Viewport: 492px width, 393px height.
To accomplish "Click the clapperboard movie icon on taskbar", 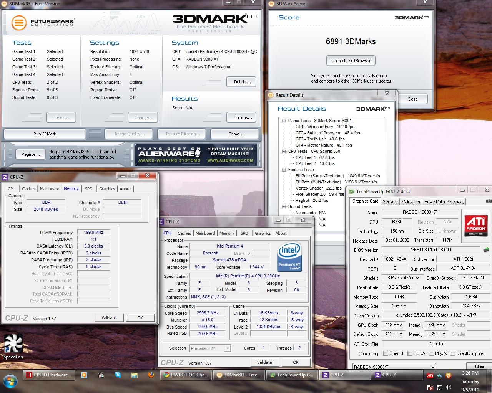I will click(101, 375).
